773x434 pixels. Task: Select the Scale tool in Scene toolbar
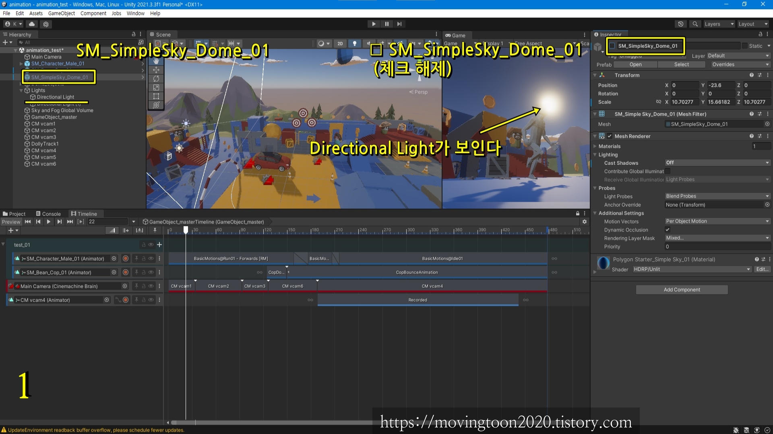(x=156, y=88)
